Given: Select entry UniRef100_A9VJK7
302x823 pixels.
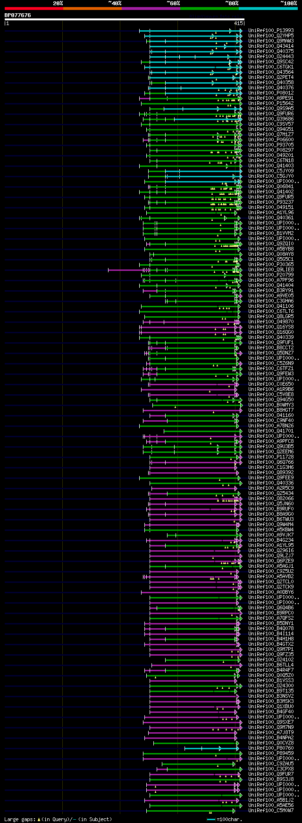Looking at the screenshot, I should click(271, 535).
